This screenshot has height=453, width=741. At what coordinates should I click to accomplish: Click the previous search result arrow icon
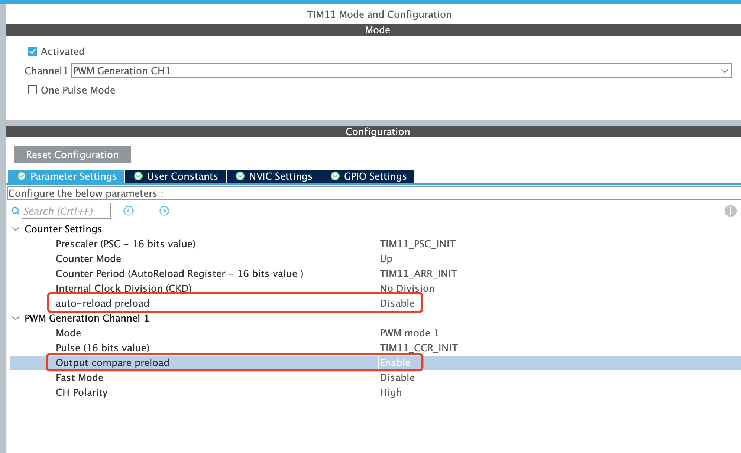click(128, 211)
